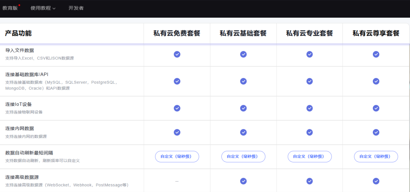Click 自定义（毫秒级） button under 私有云尊享套餐
This screenshot has width=410, height=192.
tap(376, 157)
